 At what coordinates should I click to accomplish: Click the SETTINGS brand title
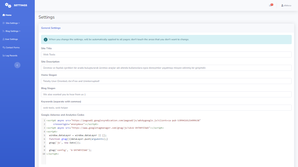(20, 5)
